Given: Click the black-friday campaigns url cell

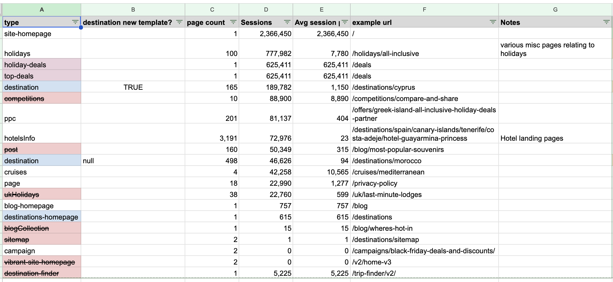Looking at the screenshot, I should [x=424, y=251].
